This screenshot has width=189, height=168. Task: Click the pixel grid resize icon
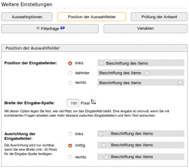pos(93,102)
